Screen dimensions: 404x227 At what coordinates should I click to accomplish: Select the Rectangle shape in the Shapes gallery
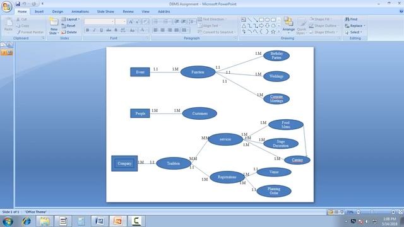(261, 20)
